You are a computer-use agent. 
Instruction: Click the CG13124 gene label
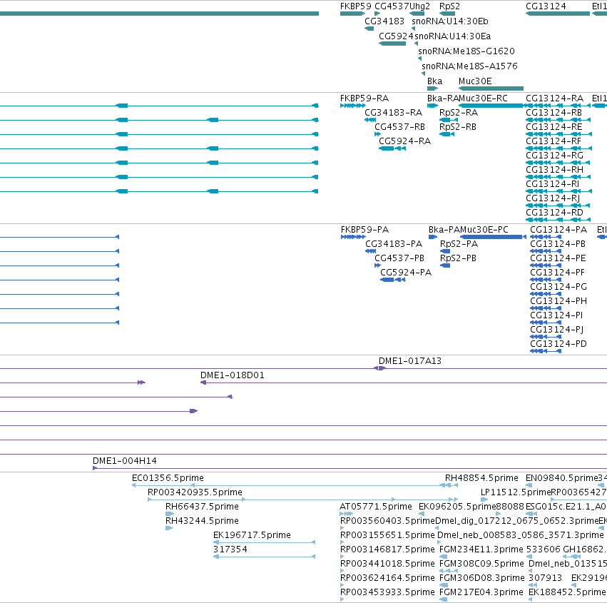pos(546,6)
